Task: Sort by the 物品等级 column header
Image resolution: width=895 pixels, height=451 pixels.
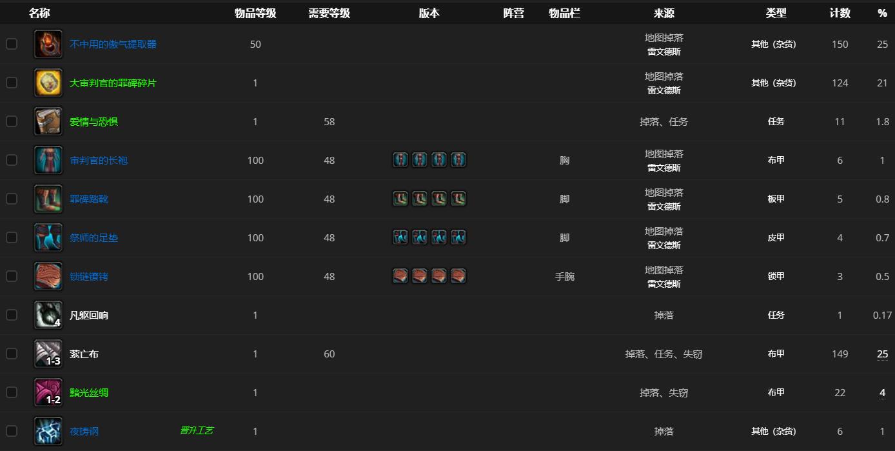Action: click(x=255, y=13)
